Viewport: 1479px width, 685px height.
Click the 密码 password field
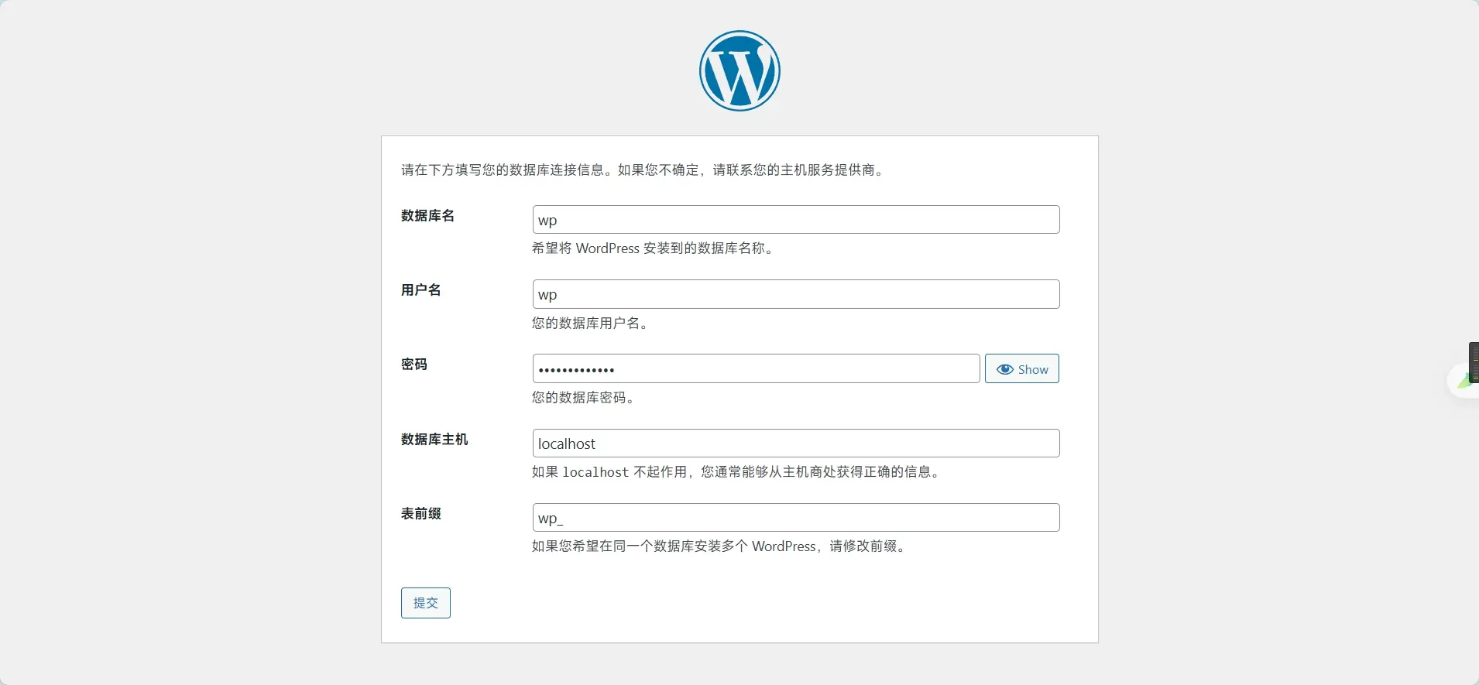[x=756, y=369]
